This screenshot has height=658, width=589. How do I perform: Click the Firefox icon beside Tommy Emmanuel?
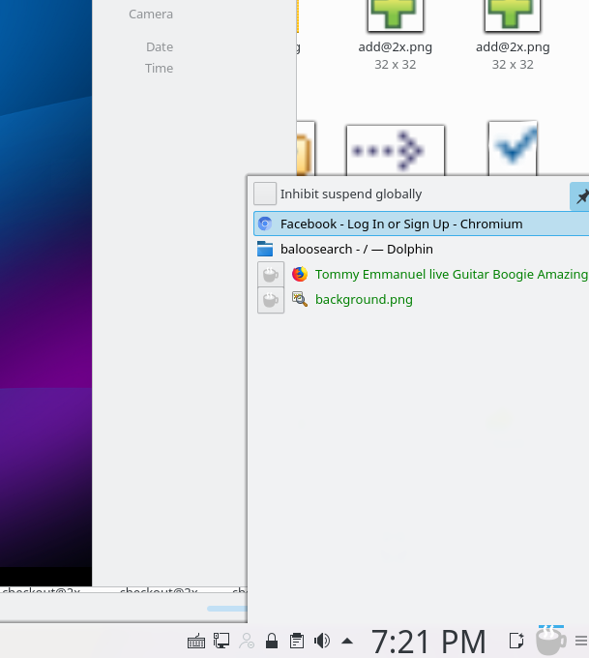[x=300, y=274]
